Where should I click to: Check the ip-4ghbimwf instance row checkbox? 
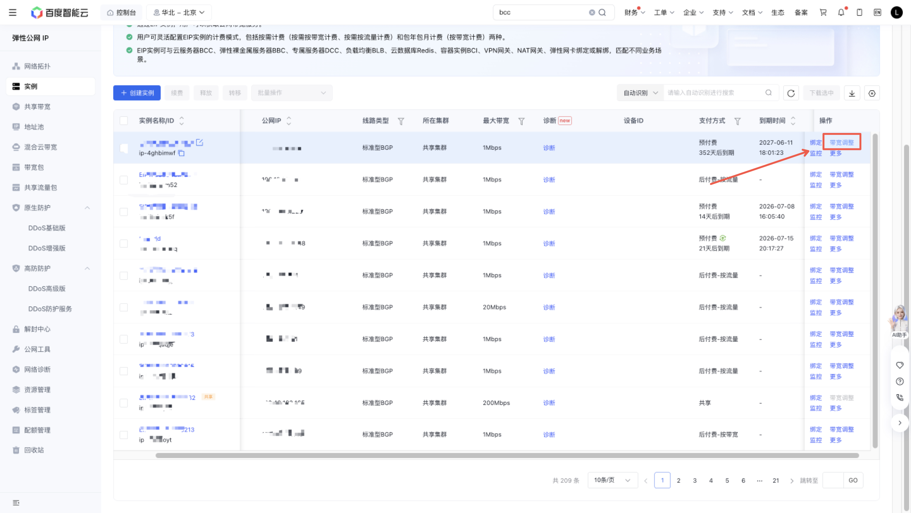pos(124,148)
